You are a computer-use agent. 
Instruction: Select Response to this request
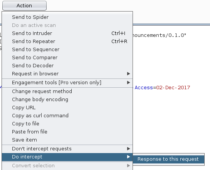point(168,159)
